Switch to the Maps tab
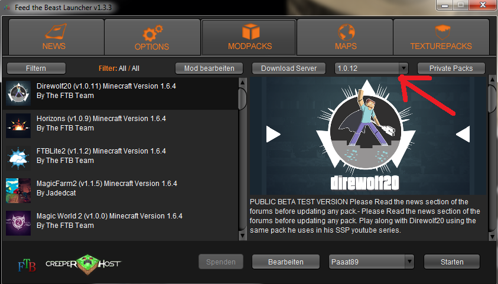The image size is (498, 284). (x=346, y=37)
